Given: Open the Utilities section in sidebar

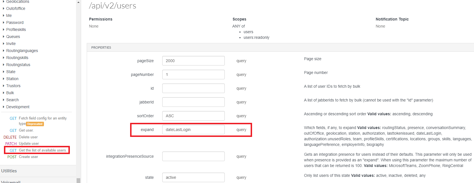Looking at the screenshot, I should point(9,171).
